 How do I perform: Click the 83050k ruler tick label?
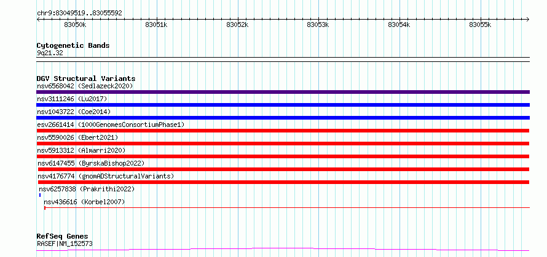coord(76,25)
